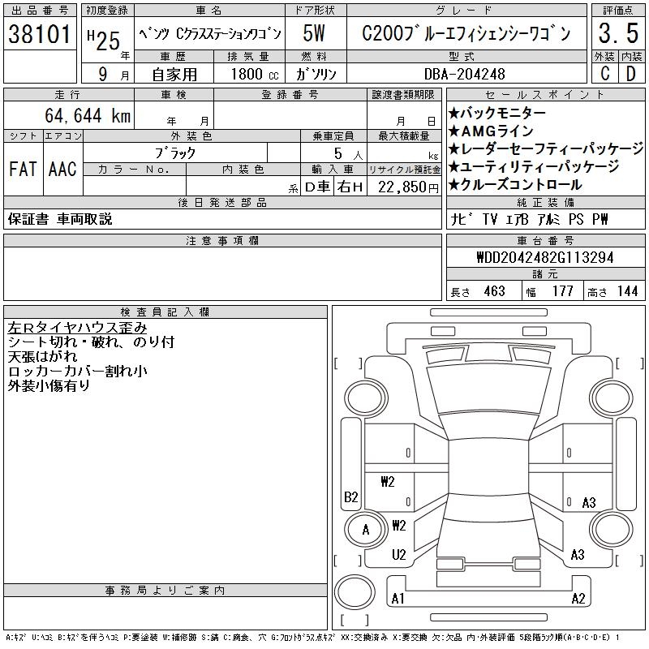The width and height of the screenshot is (649, 649).
Task: Select the A1 scratch mark on the diagram
Action: [x=398, y=599]
